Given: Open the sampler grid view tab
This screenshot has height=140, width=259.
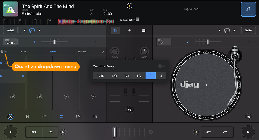Looking at the screenshot, I should 144,30.
